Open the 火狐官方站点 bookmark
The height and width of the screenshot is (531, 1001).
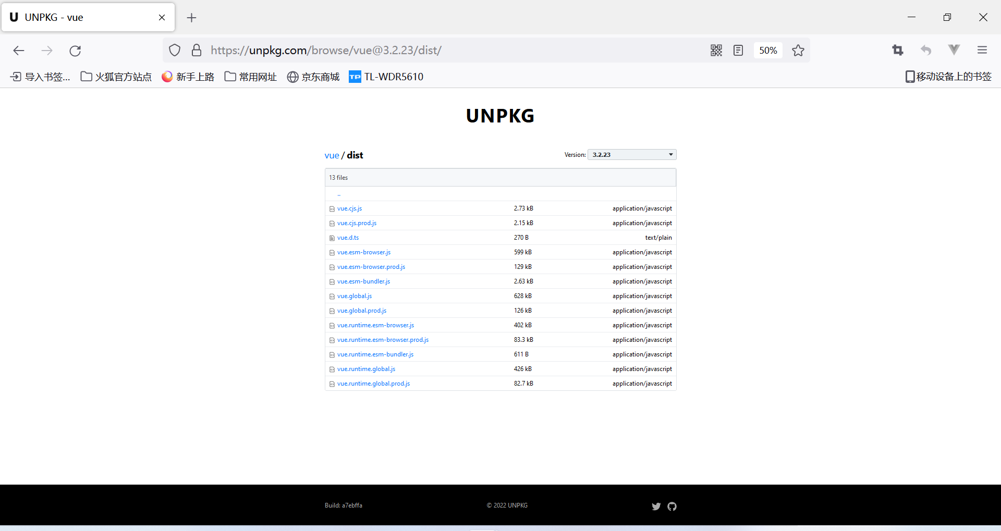coord(116,76)
